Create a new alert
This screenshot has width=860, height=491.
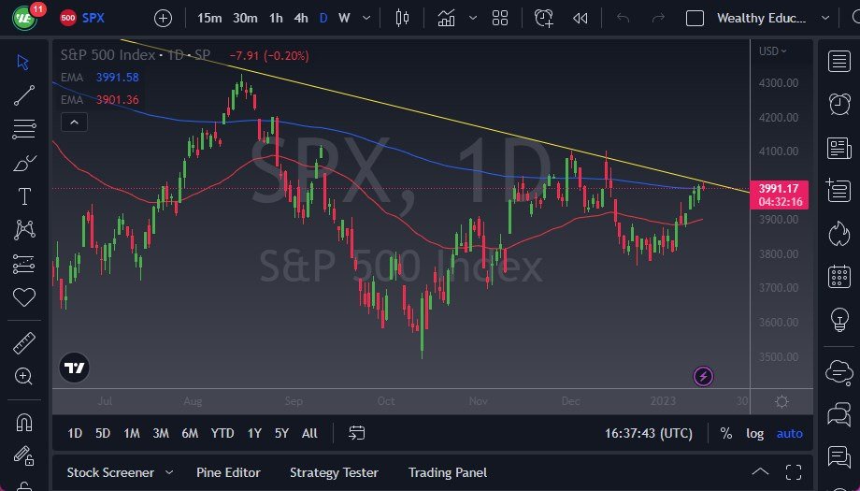(x=543, y=18)
